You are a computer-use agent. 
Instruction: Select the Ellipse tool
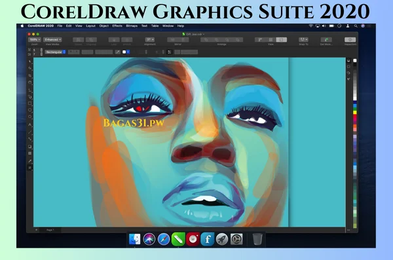point(30,110)
